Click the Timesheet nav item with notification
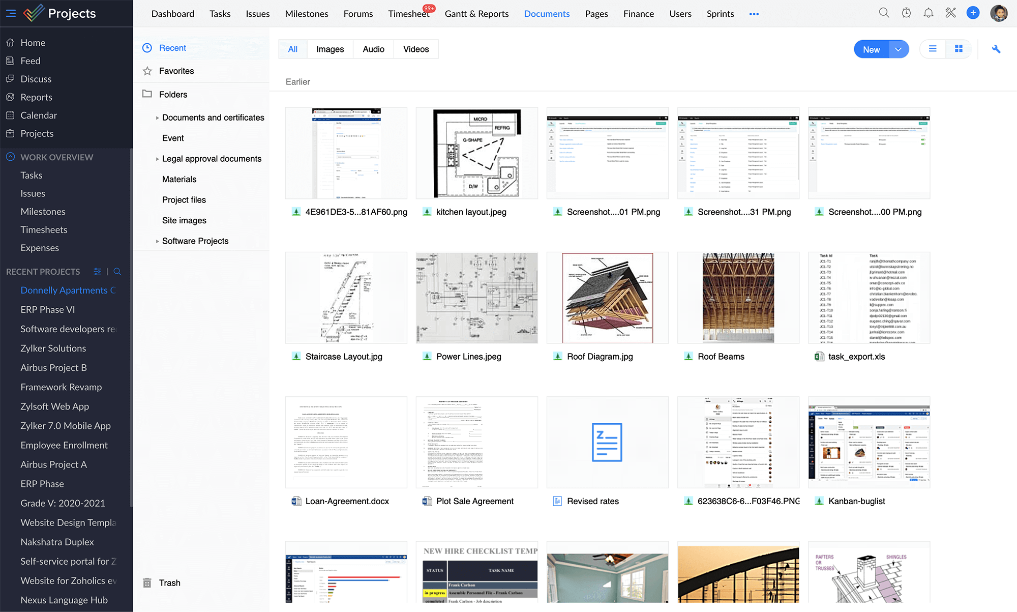The height and width of the screenshot is (612, 1017). coord(408,14)
